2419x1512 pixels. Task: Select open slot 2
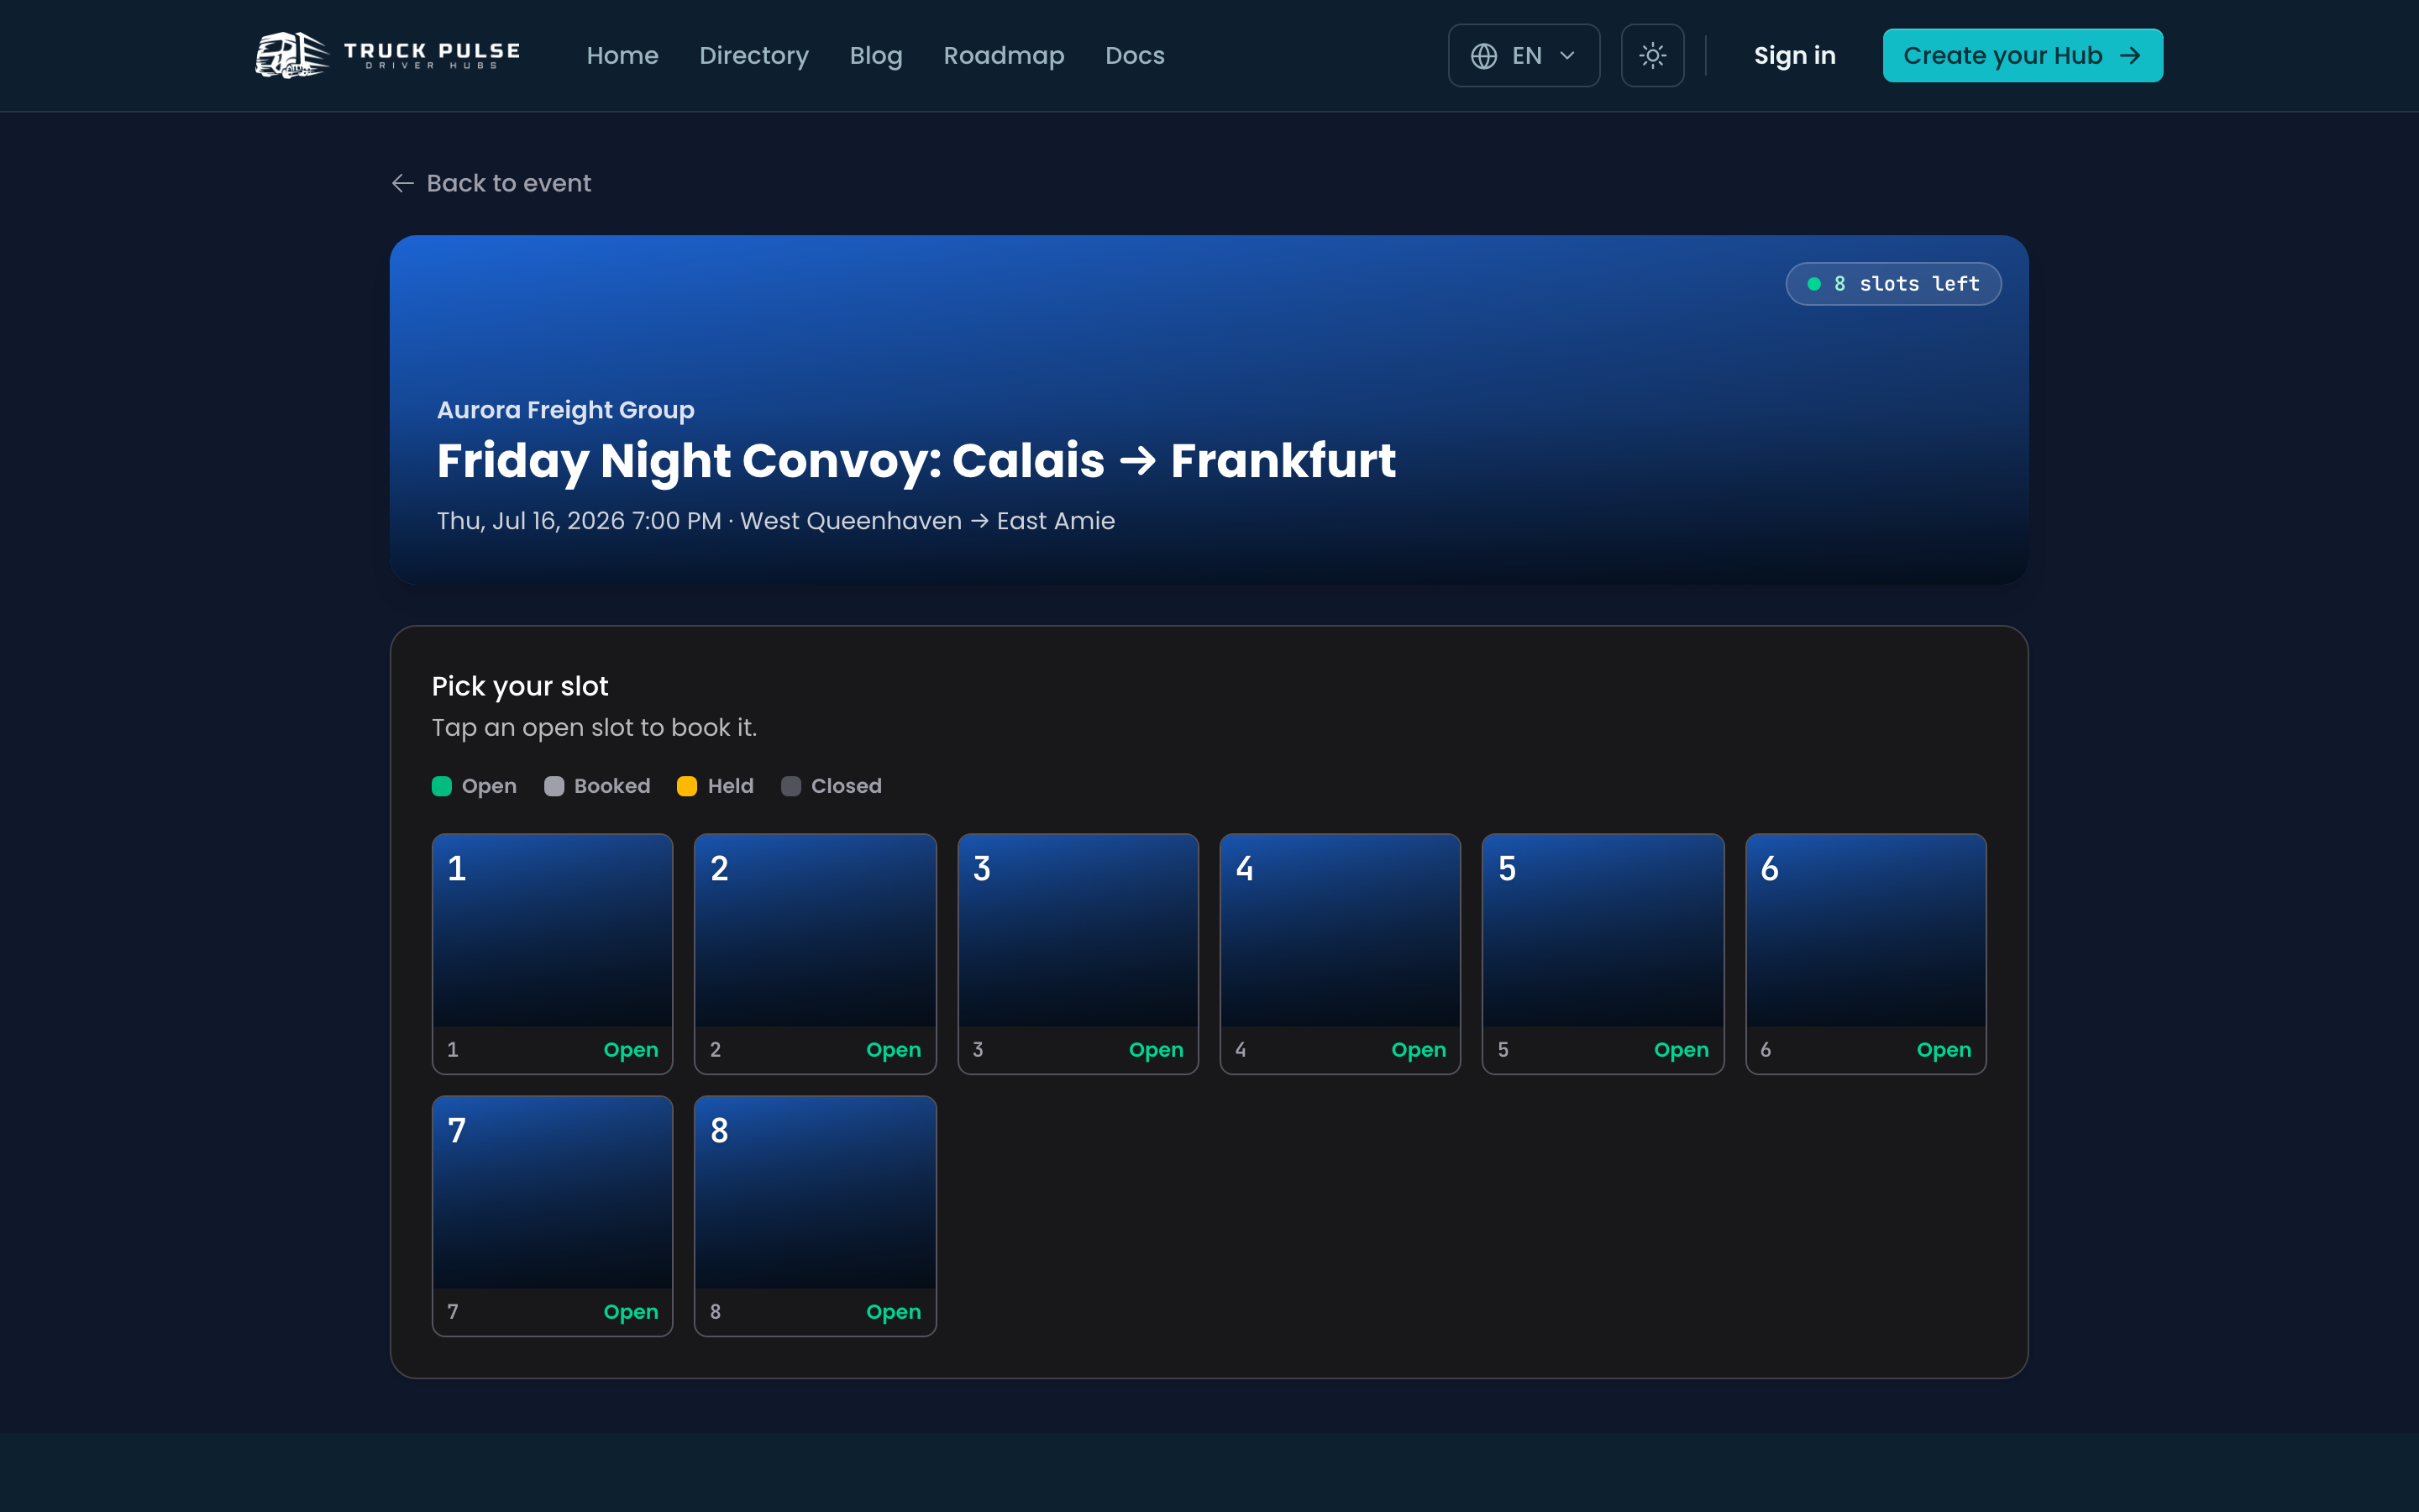point(815,953)
